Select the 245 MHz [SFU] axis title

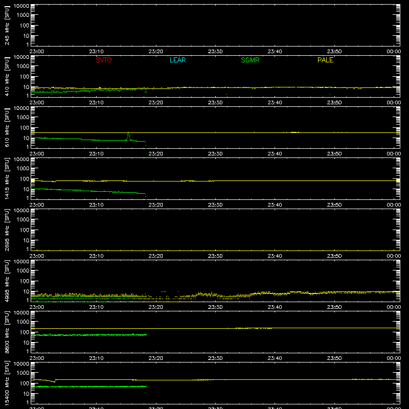(x=7, y=25)
